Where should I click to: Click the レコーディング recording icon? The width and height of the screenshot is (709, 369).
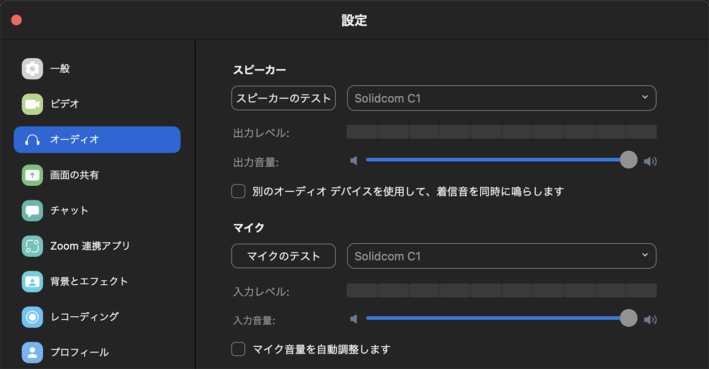coord(32,317)
